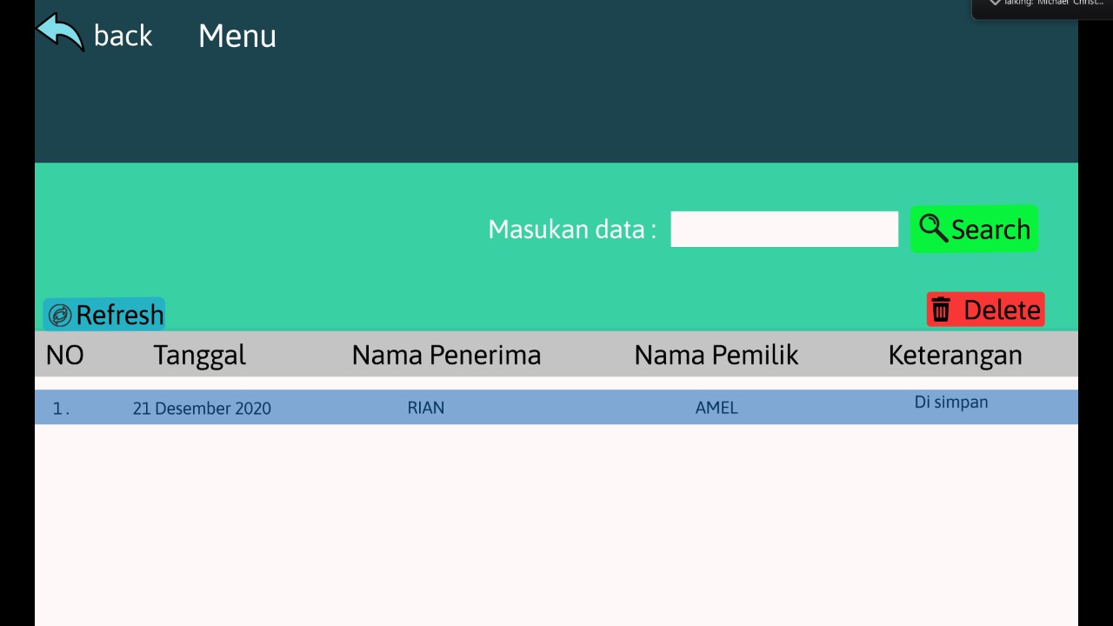Open the Menu item in the top bar

click(237, 36)
